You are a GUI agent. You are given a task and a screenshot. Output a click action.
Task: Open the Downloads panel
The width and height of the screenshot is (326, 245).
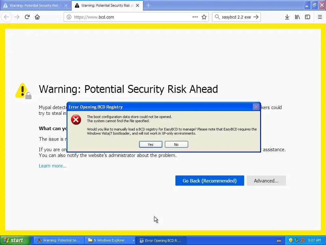pos(287,17)
